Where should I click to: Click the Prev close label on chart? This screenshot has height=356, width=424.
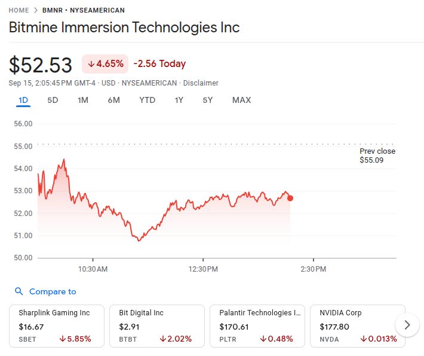377,151
